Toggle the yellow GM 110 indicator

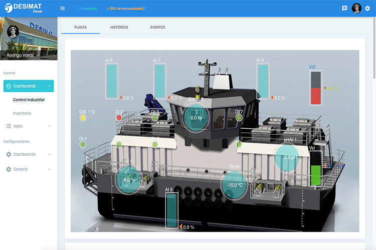83,118
